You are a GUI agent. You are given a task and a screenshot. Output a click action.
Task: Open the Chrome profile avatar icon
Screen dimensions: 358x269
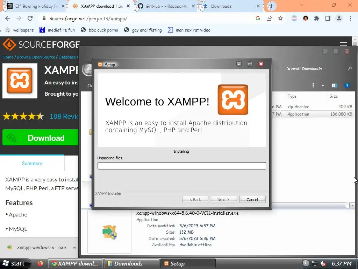(339, 19)
